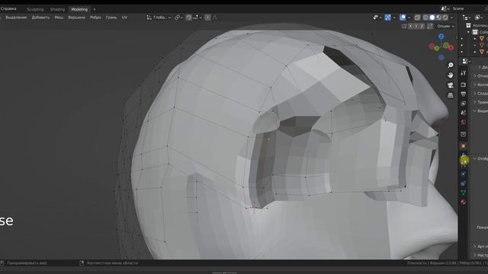Toggle Y axis mirror button
This screenshot has height=274, width=488.
point(416,27)
